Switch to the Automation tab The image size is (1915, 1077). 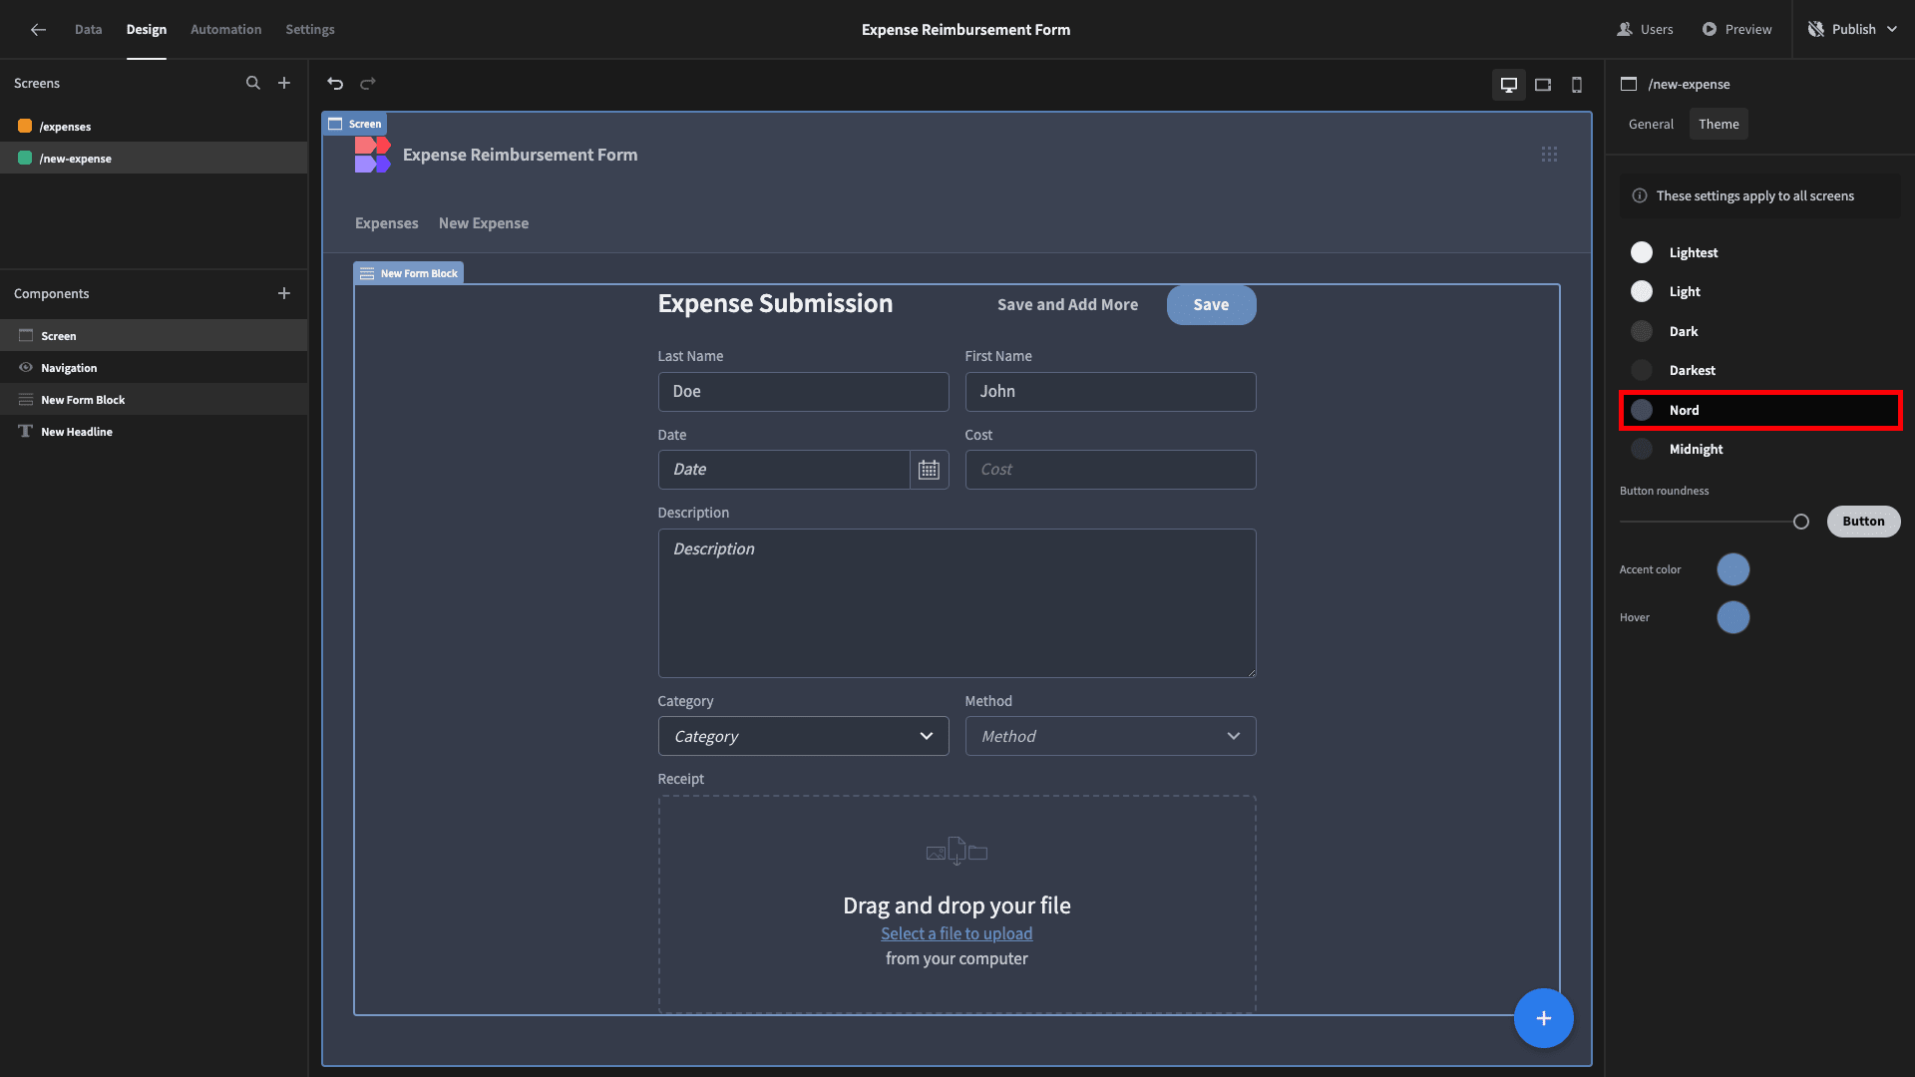[x=225, y=30]
